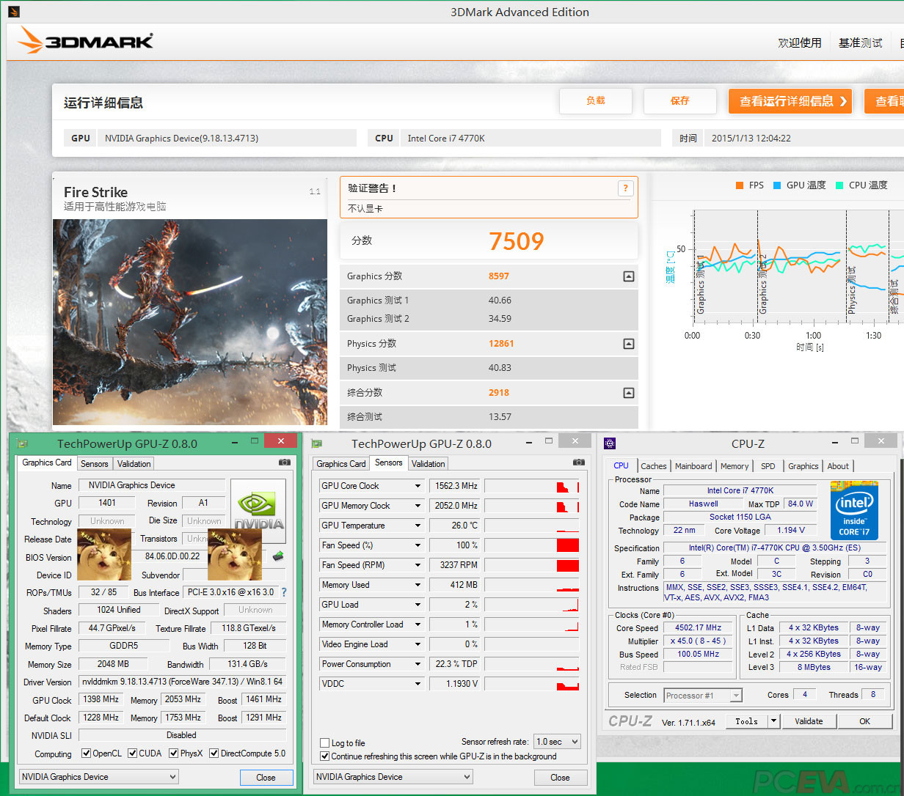Open the sensor refresh rate dropdown

point(557,741)
